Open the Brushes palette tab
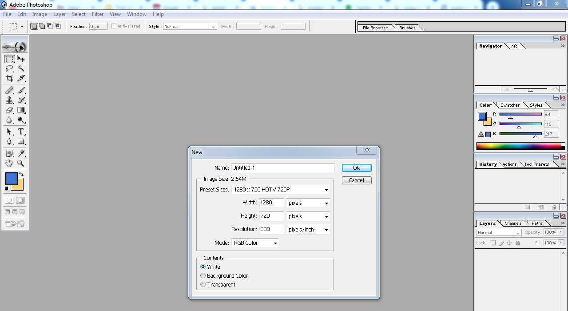The height and width of the screenshot is (311, 568). click(407, 28)
